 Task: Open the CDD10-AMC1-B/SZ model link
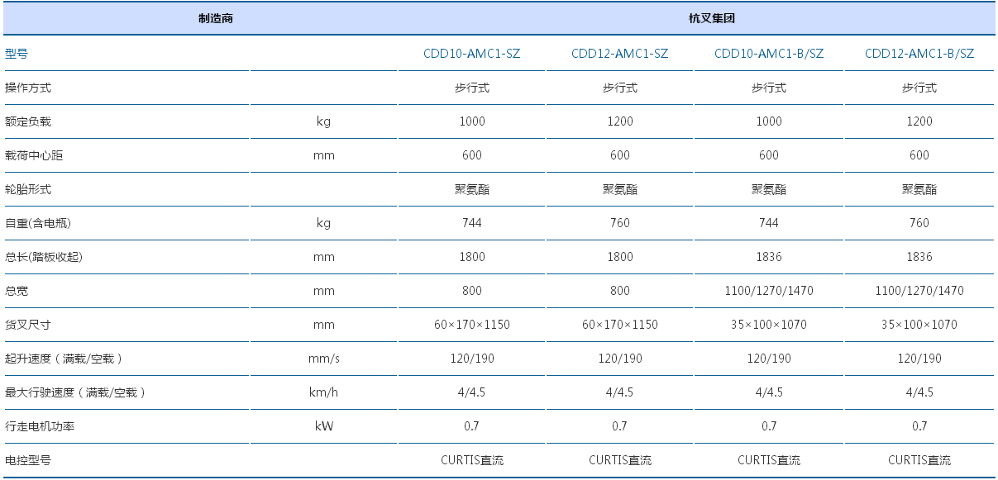click(768, 54)
